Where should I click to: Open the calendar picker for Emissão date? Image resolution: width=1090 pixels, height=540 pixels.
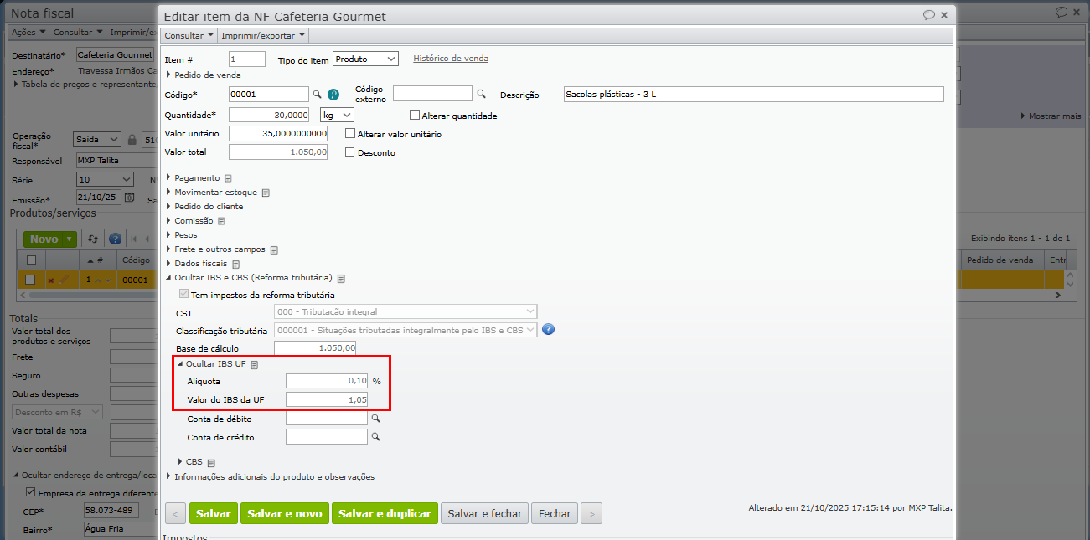pos(130,198)
